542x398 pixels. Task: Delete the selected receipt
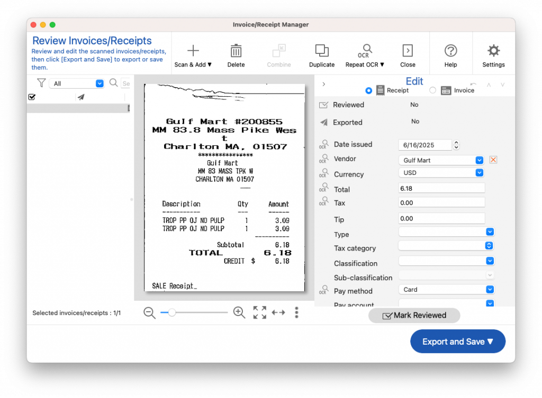tap(236, 55)
